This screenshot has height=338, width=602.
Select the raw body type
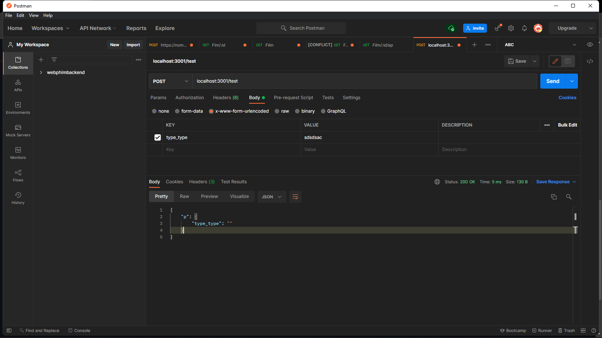coord(277,111)
